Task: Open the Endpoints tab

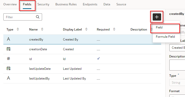Action: 90,4
